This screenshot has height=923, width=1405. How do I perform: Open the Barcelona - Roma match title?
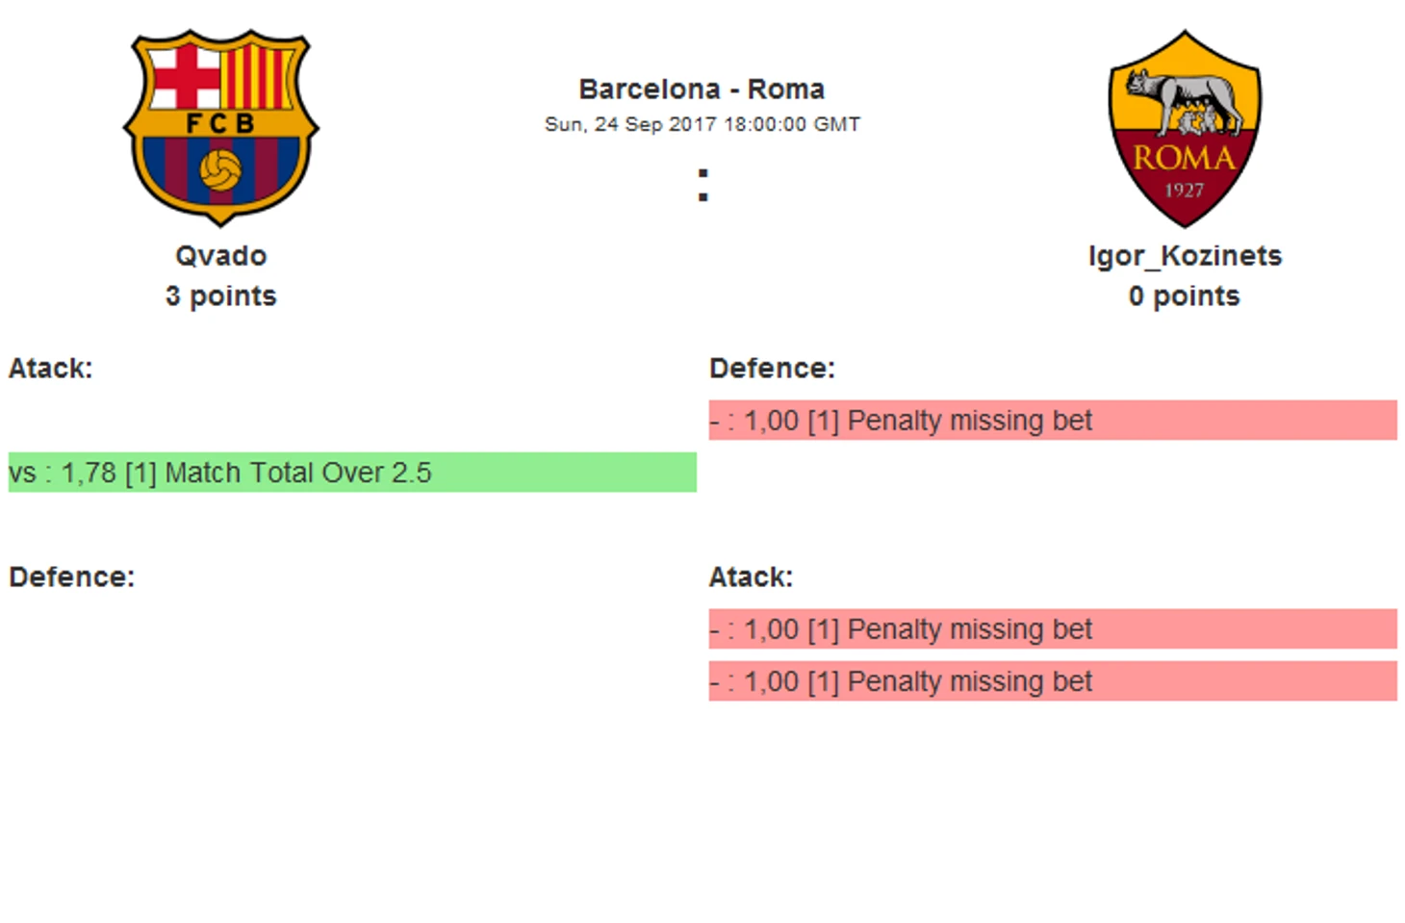(x=702, y=90)
